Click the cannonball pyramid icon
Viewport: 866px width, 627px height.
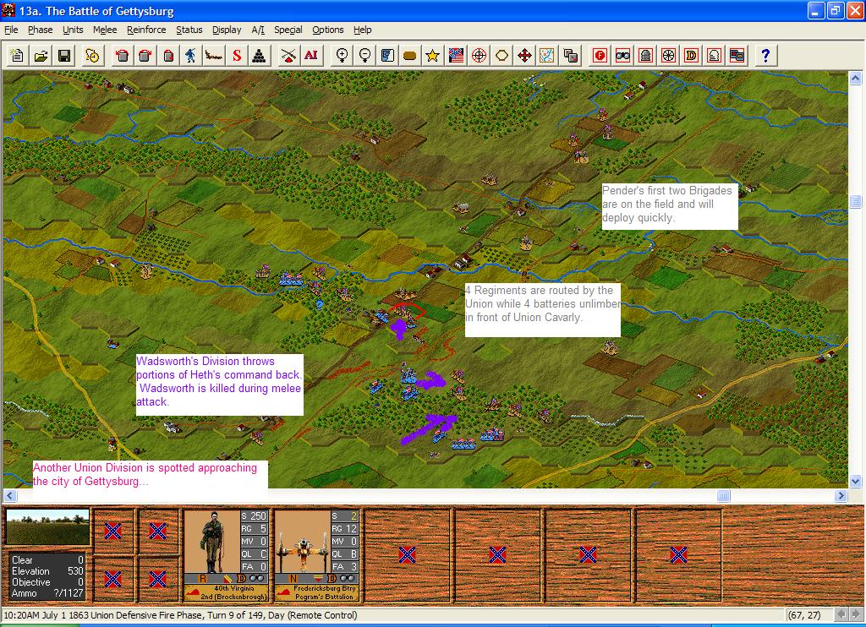click(x=259, y=55)
